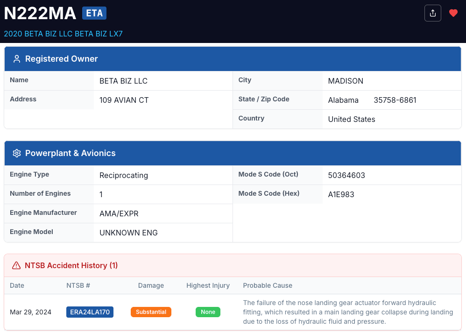Select the ERA24LA170 NTSB report badge
This screenshot has width=466, height=334.
(90, 312)
